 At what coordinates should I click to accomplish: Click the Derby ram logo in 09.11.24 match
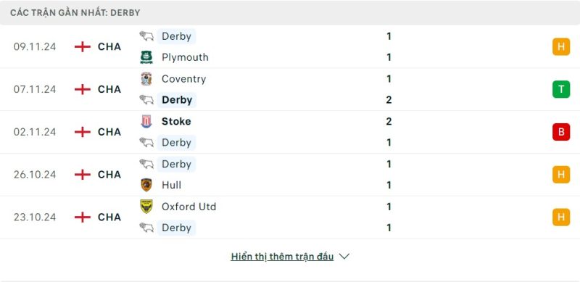(x=146, y=36)
